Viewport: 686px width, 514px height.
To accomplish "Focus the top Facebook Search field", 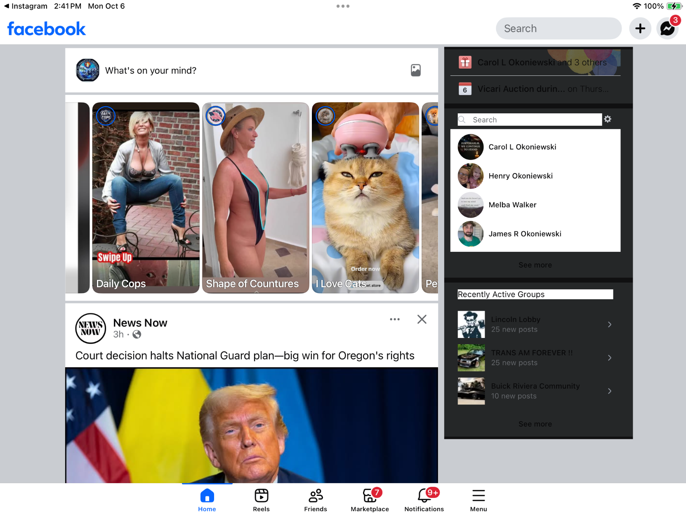I will (x=558, y=28).
